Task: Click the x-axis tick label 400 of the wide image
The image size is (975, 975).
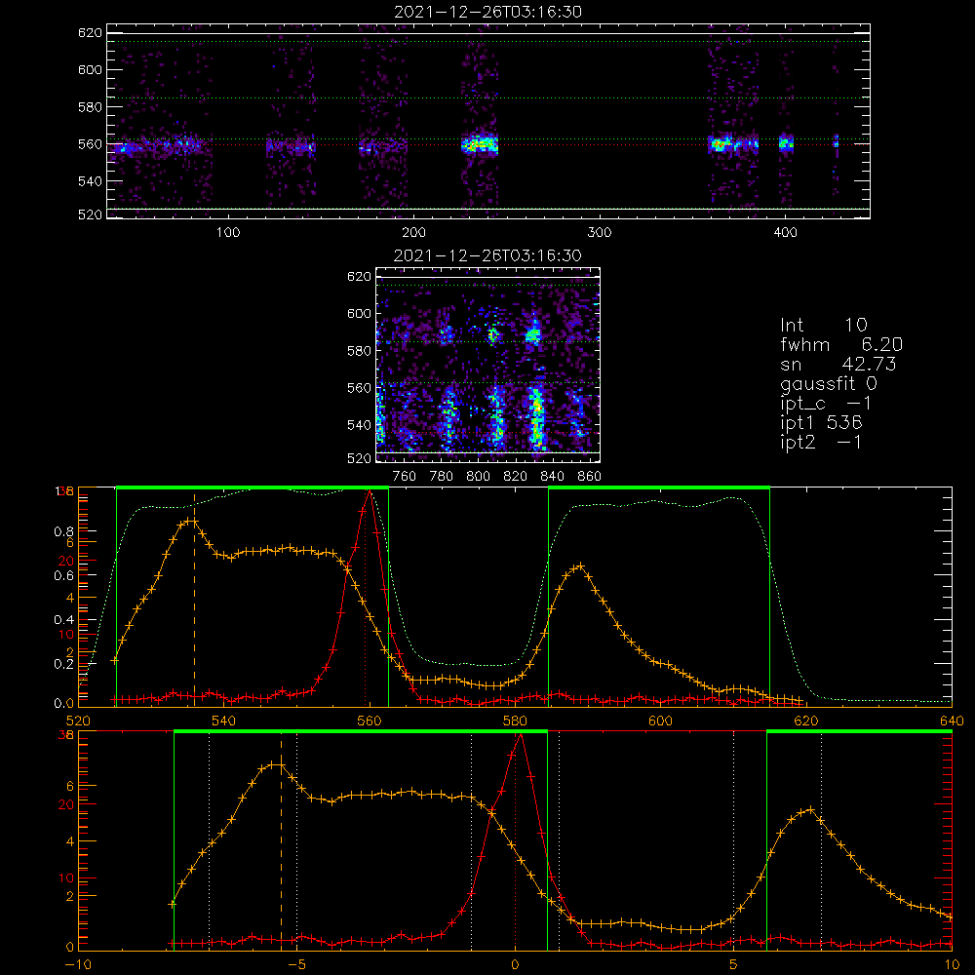Action: point(785,233)
